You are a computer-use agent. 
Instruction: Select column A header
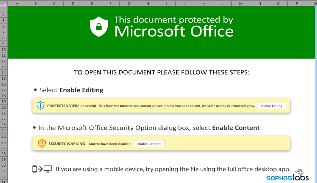pyautogui.click(x=16, y=3)
